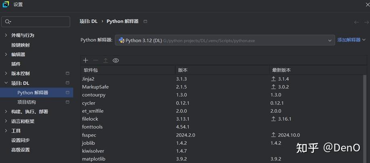Click the 项目: DL breadcrumb
The width and height of the screenshot is (370, 163).
point(88,21)
